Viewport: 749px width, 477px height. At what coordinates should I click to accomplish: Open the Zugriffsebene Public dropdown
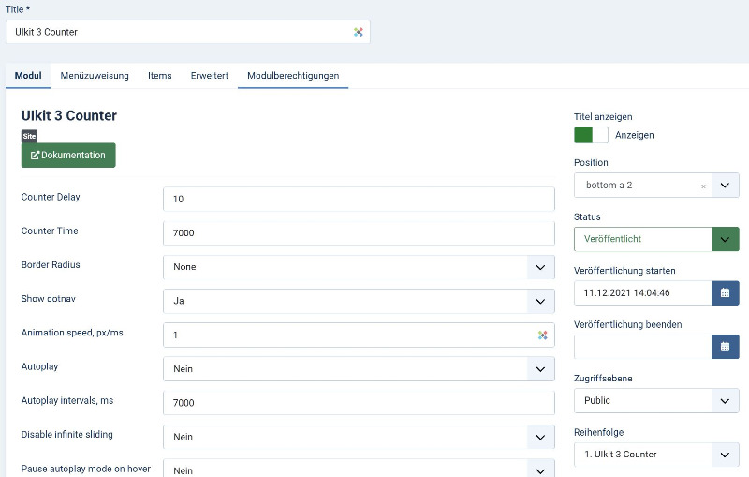(725, 401)
